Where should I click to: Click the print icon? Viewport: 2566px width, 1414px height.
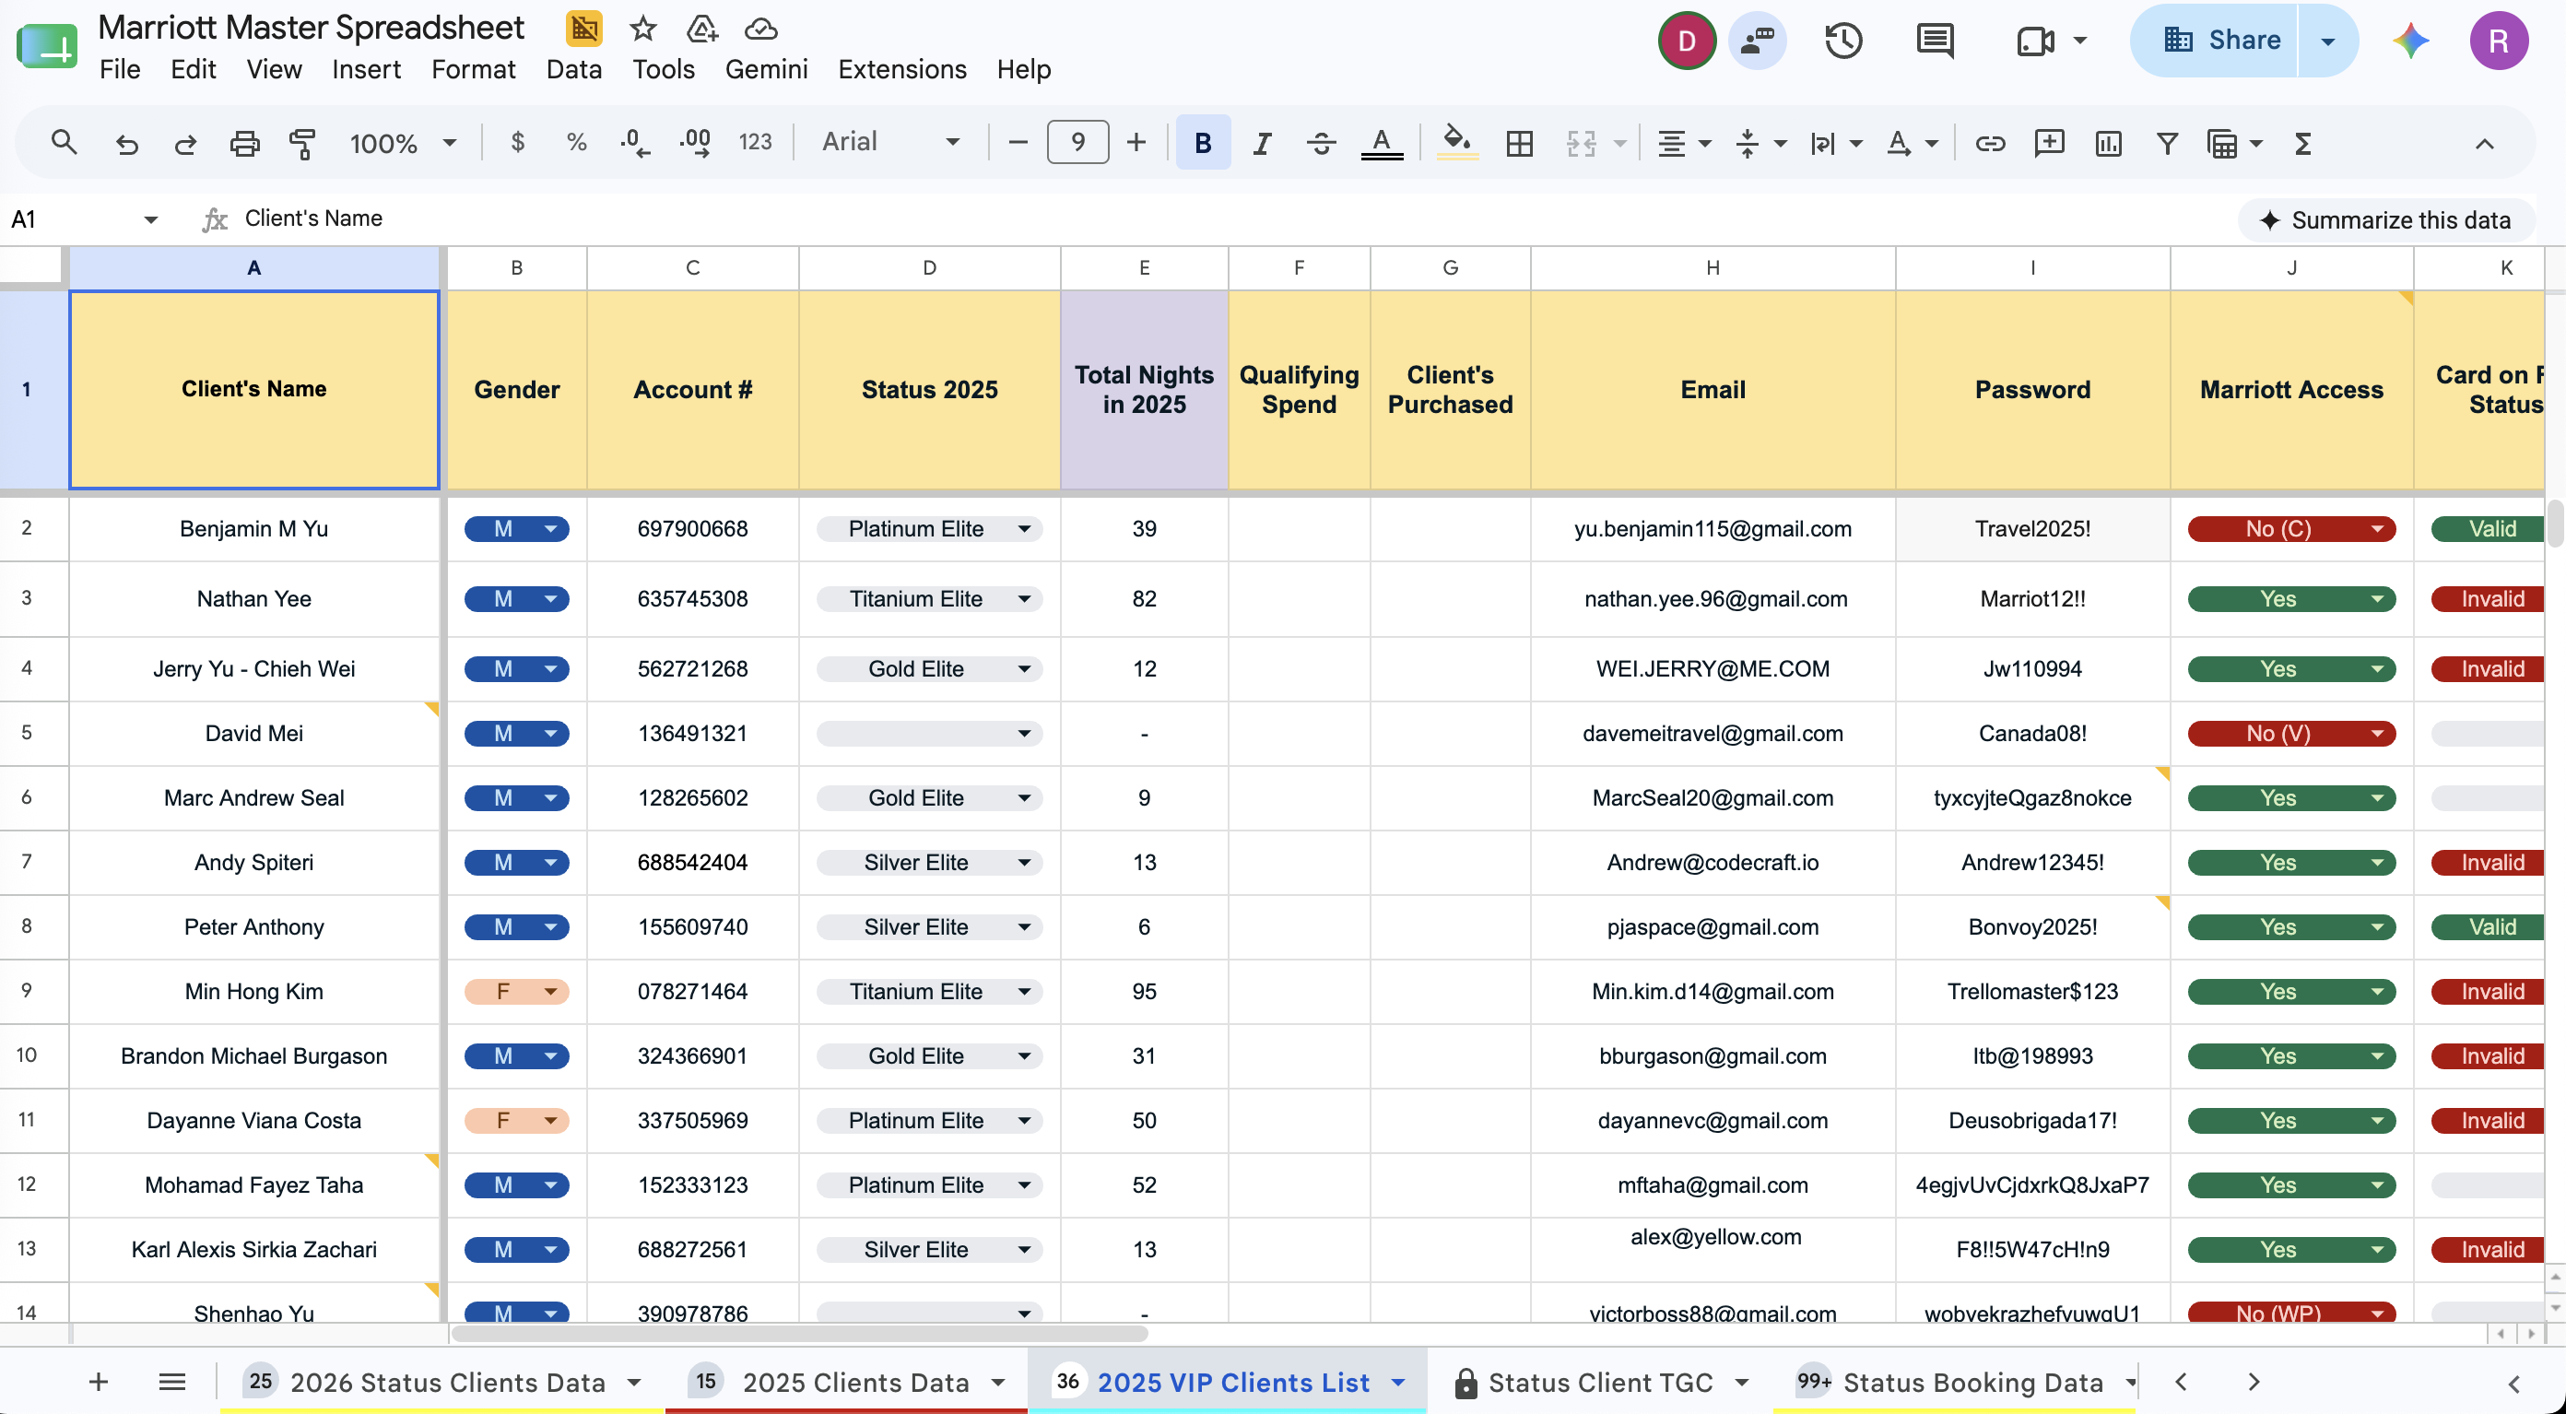tap(244, 144)
